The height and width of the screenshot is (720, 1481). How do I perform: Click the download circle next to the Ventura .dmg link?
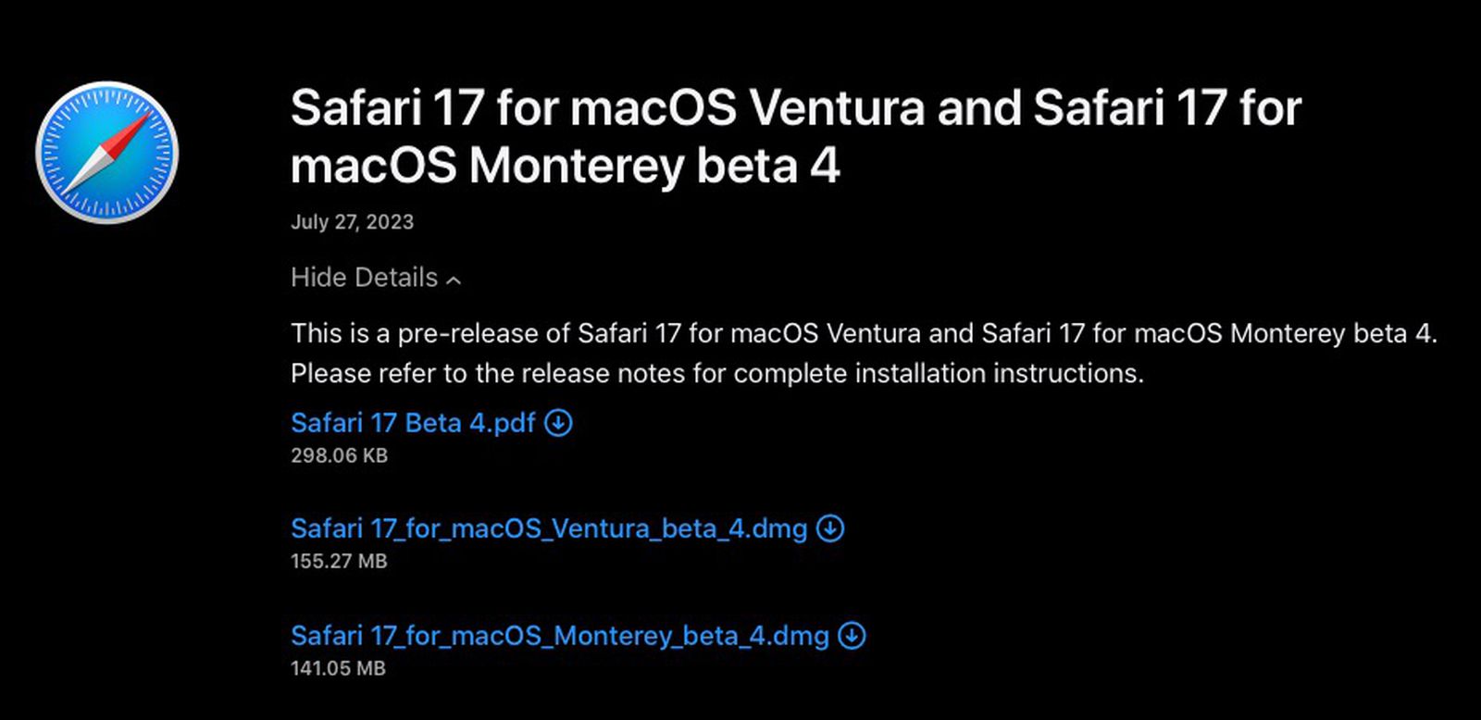pyautogui.click(x=828, y=529)
